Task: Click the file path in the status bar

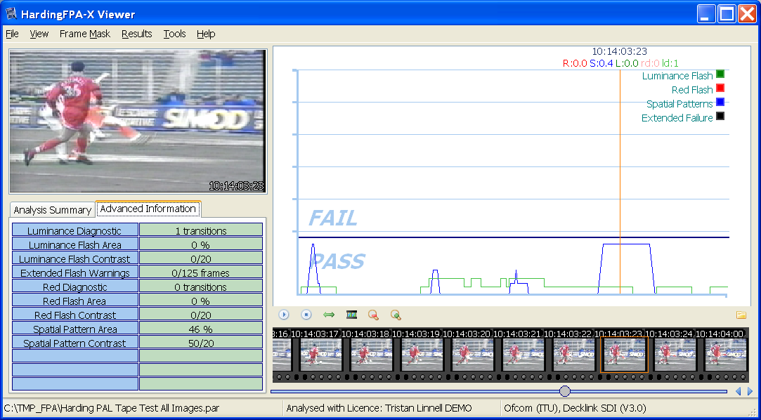Action: pyautogui.click(x=110, y=408)
